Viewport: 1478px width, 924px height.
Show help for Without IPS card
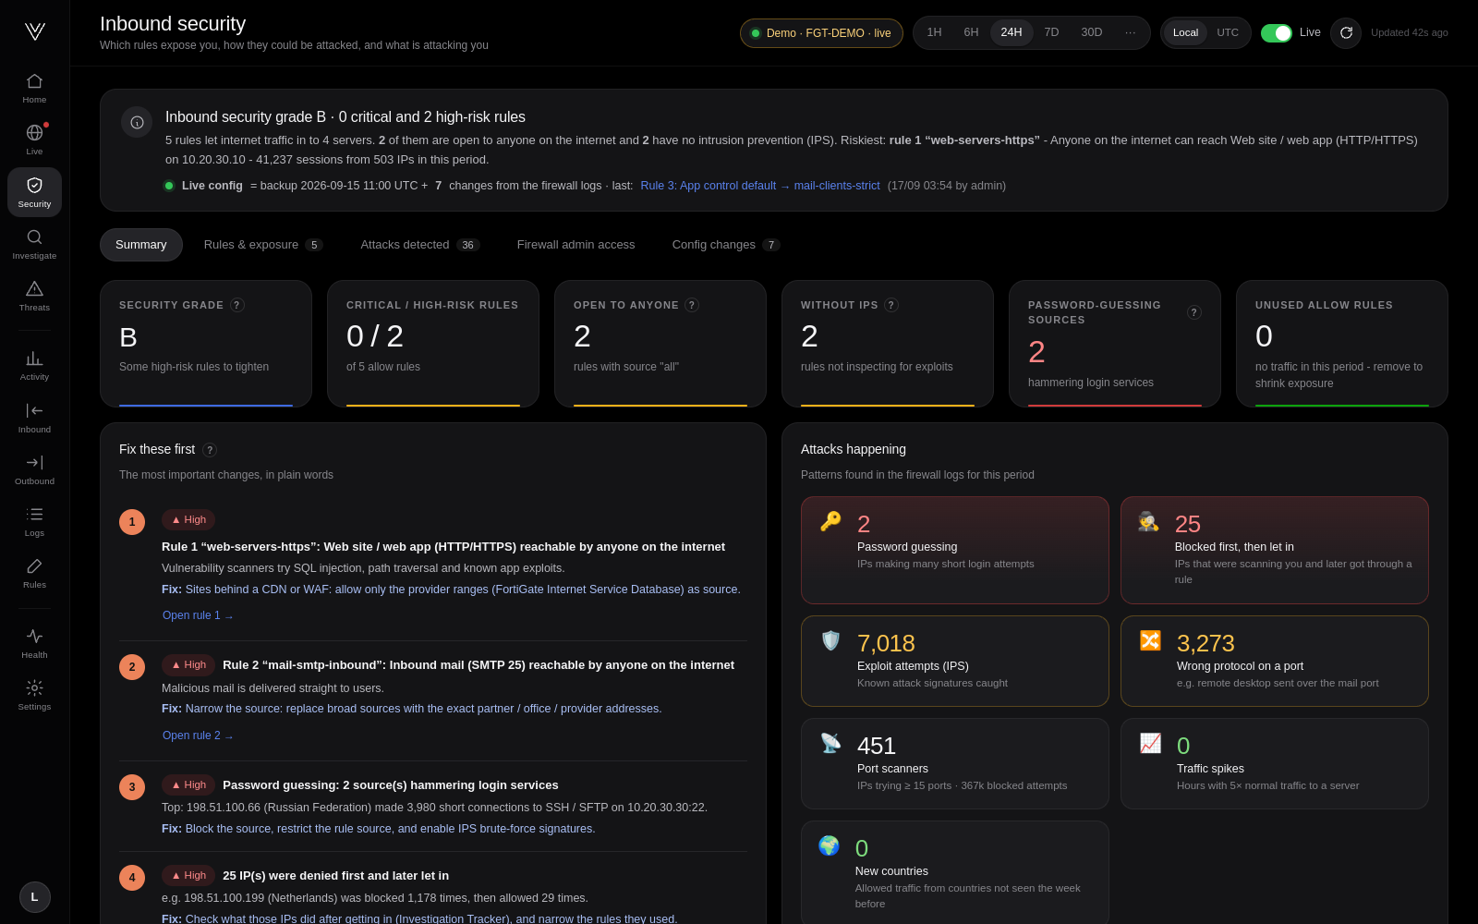pyautogui.click(x=891, y=305)
